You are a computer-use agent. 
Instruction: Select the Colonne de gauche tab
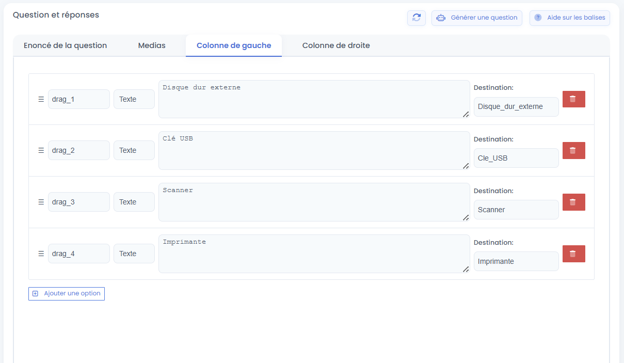coord(234,45)
